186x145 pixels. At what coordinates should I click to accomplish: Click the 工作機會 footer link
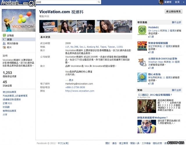tap(146, 143)
